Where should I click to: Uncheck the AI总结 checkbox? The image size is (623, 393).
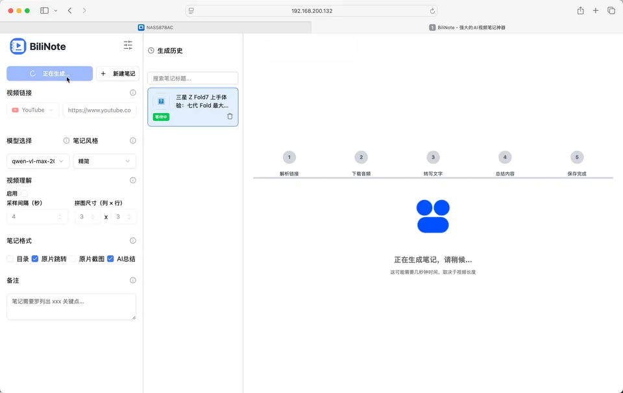(x=111, y=259)
